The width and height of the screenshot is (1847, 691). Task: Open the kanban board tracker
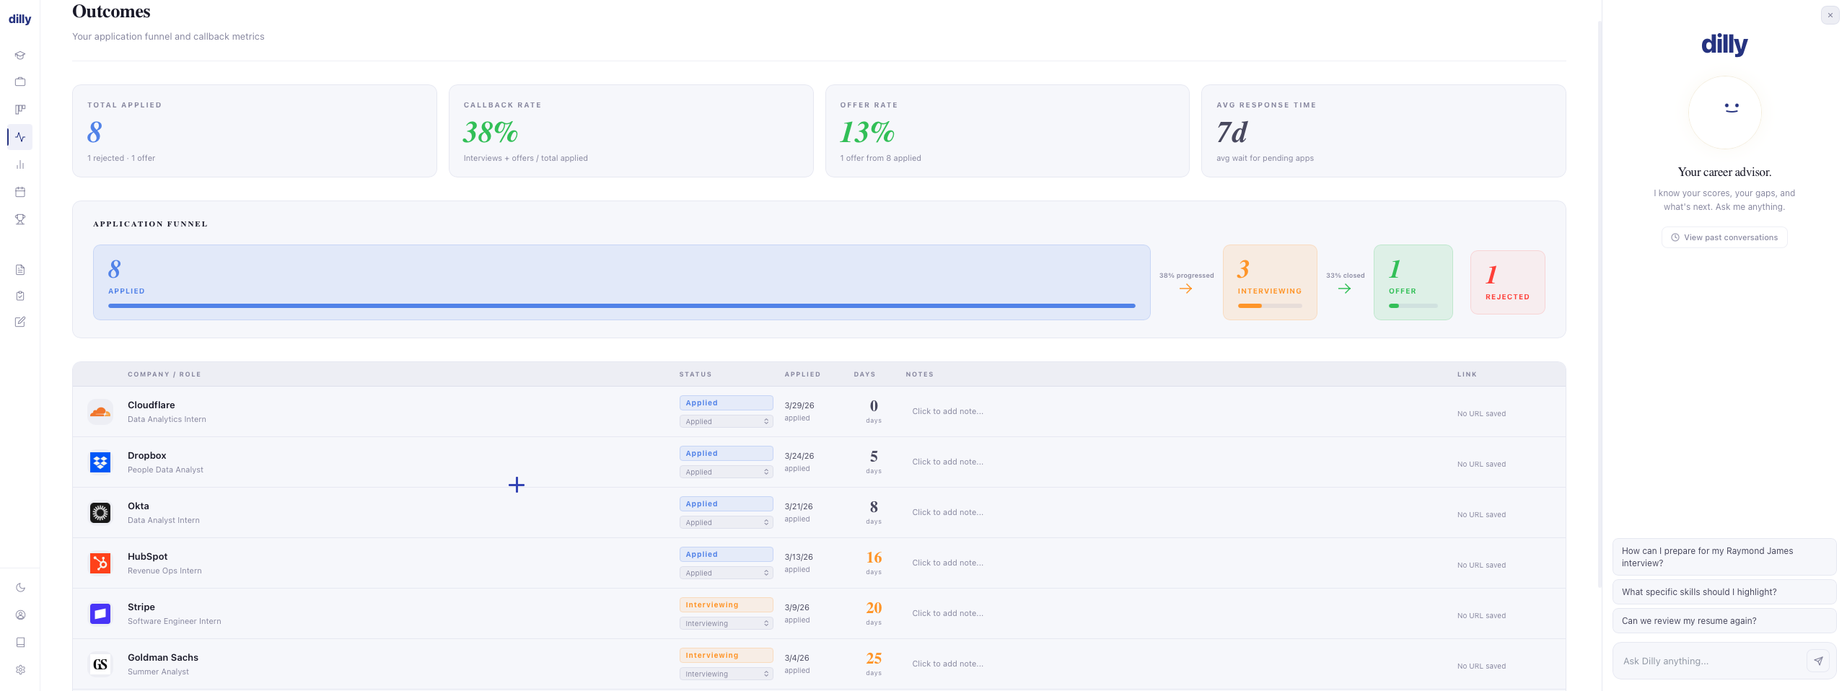coord(20,109)
